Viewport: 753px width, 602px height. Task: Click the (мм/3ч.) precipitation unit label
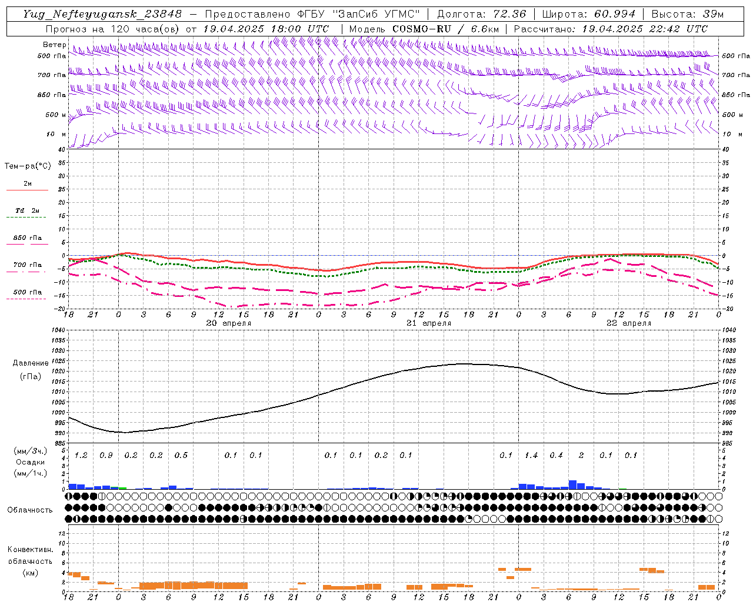pyautogui.click(x=30, y=451)
